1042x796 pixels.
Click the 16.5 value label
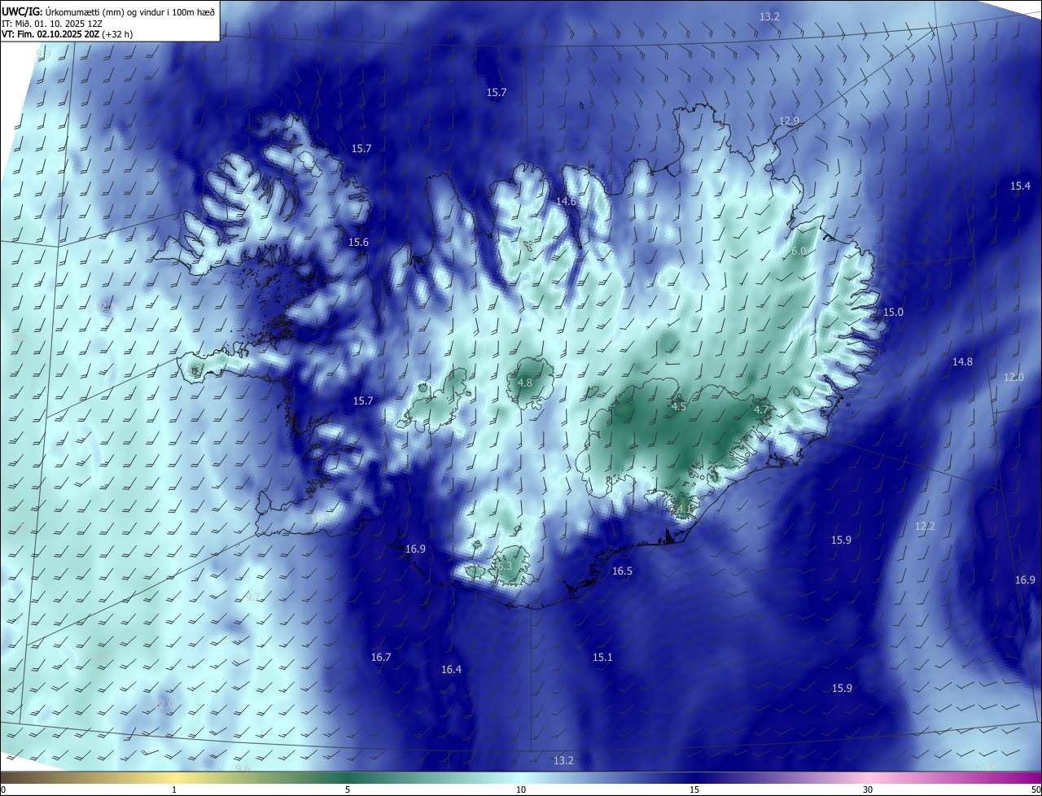pos(622,571)
